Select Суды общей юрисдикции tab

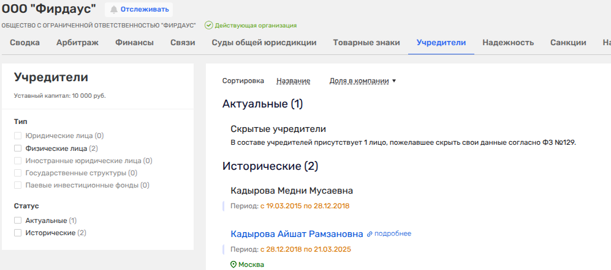pyautogui.click(x=264, y=43)
